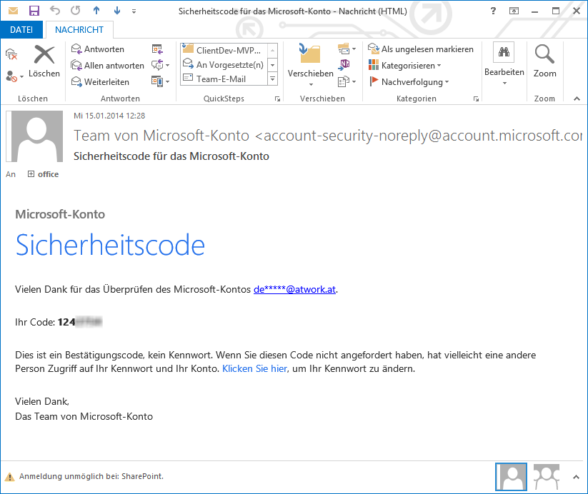Click the Verschieben move folder button
The height and width of the screenshot is (494, 588).
[x=311, y=64]
